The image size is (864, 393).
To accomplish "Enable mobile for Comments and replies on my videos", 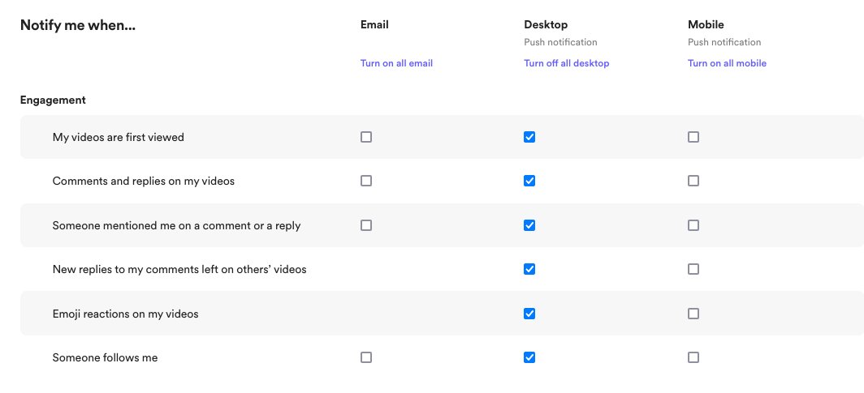I will pyautogui.click(x=693, y=181).
